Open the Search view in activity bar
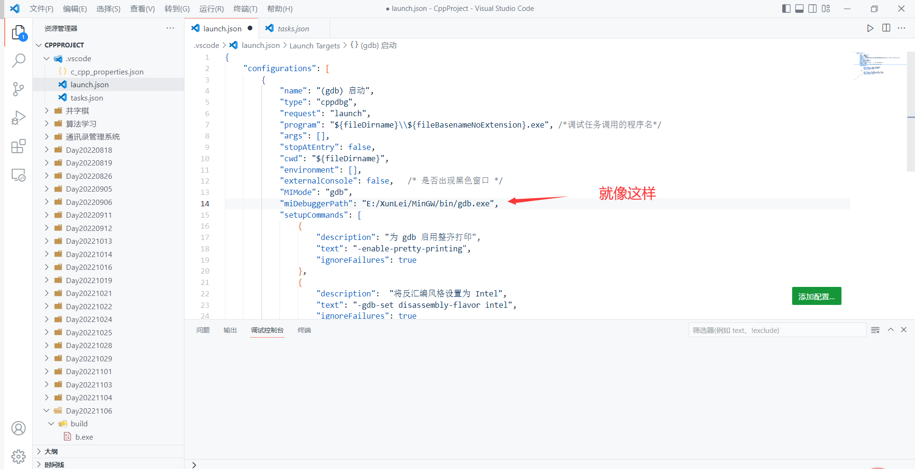The image size is (915, 469). pyautogui.click(x=18, y=60)
